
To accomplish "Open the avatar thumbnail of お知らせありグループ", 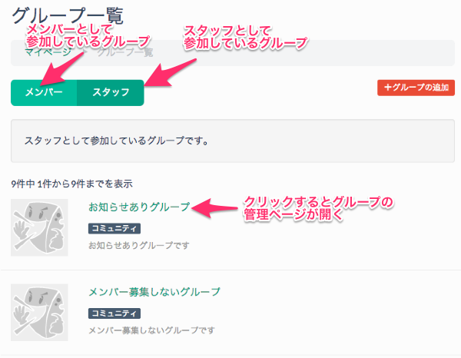I will point(39,227).
